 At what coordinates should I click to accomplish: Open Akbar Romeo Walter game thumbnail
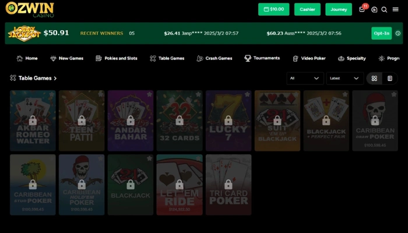coord(33,121)
